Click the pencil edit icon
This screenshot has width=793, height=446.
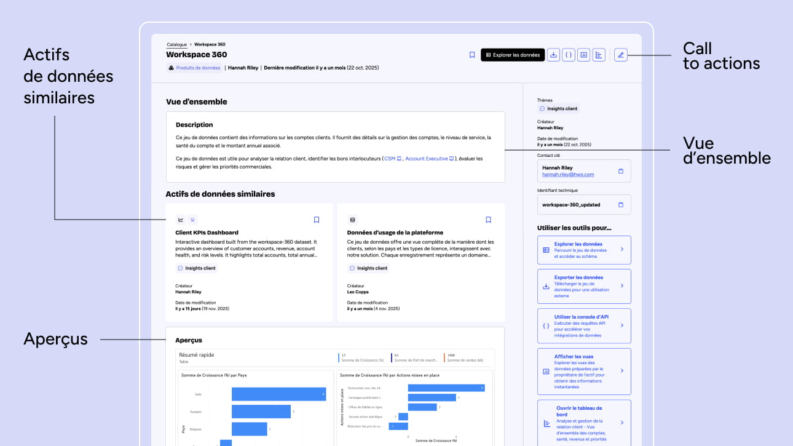[x=621, y=55]
